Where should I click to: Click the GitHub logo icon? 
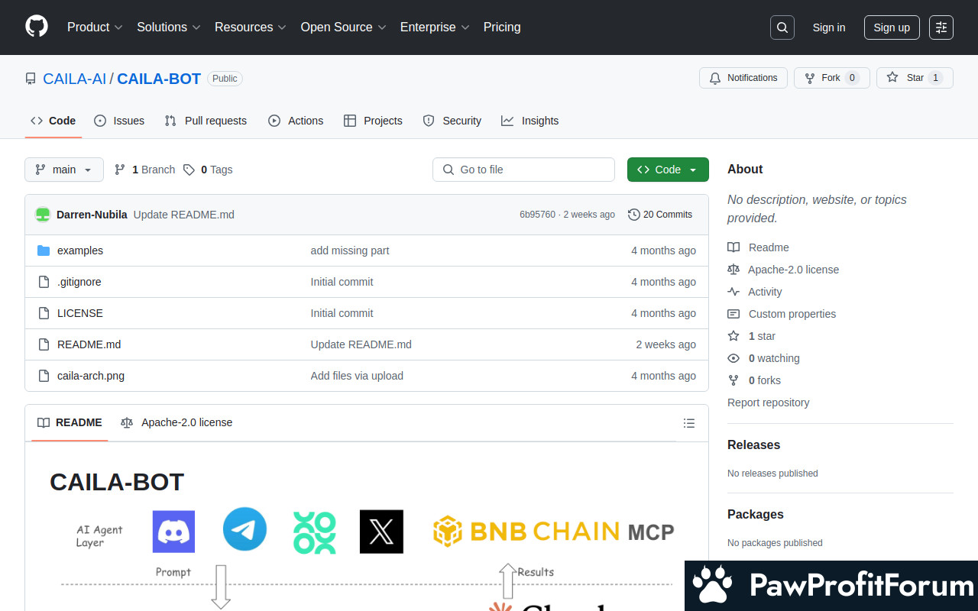click(x=37, y=27)
